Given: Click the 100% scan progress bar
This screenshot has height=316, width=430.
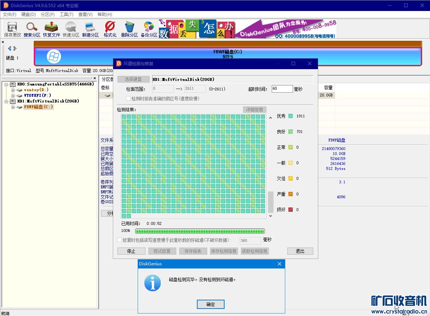Looking at the screenshot, I should click(200, 231).
